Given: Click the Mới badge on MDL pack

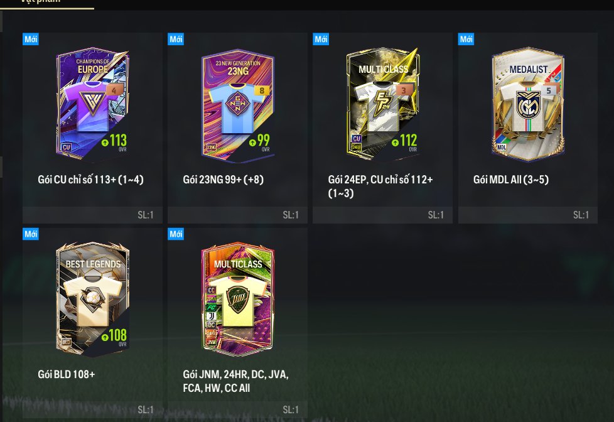Looking at the screenshot, I should click(466, 39).
